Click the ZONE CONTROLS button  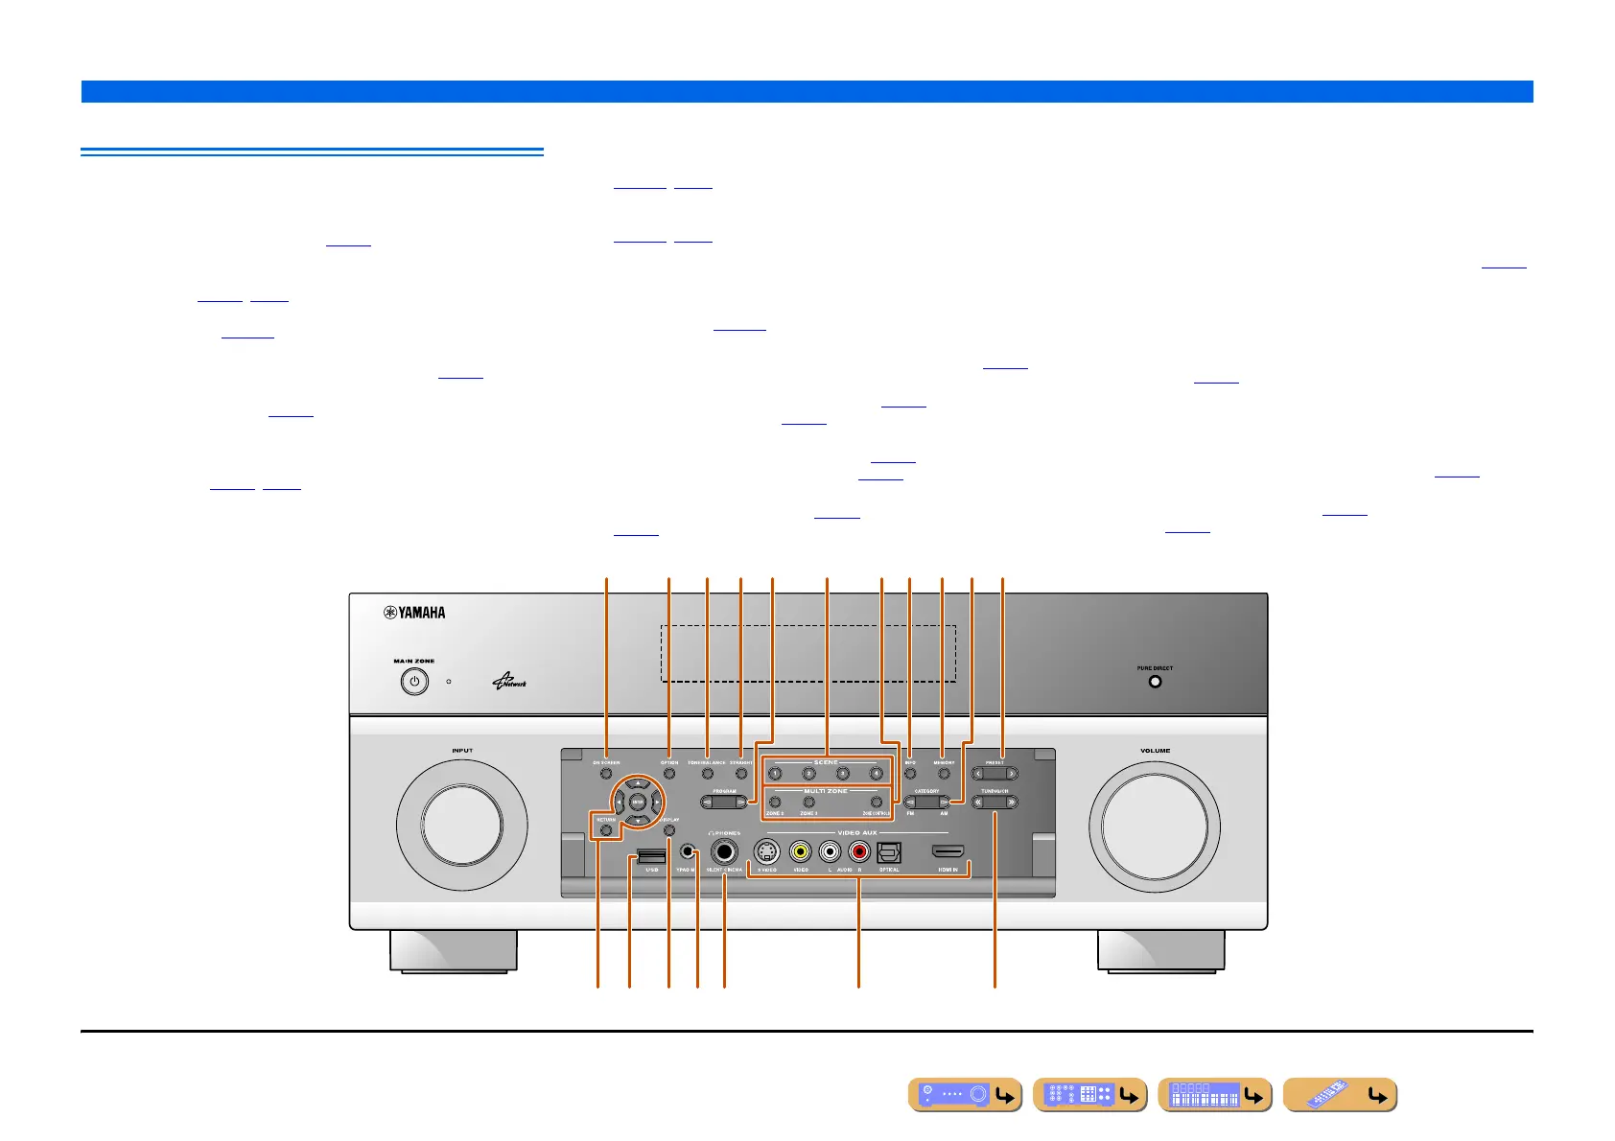coord(876,802)
